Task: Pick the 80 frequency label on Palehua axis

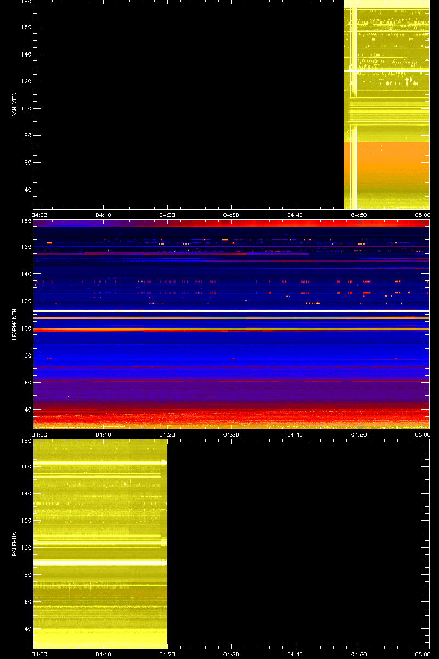Action: pyautogui.click(x=27, y=575)
